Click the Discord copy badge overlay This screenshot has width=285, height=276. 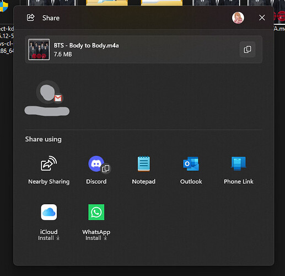(x=106, y=168)
